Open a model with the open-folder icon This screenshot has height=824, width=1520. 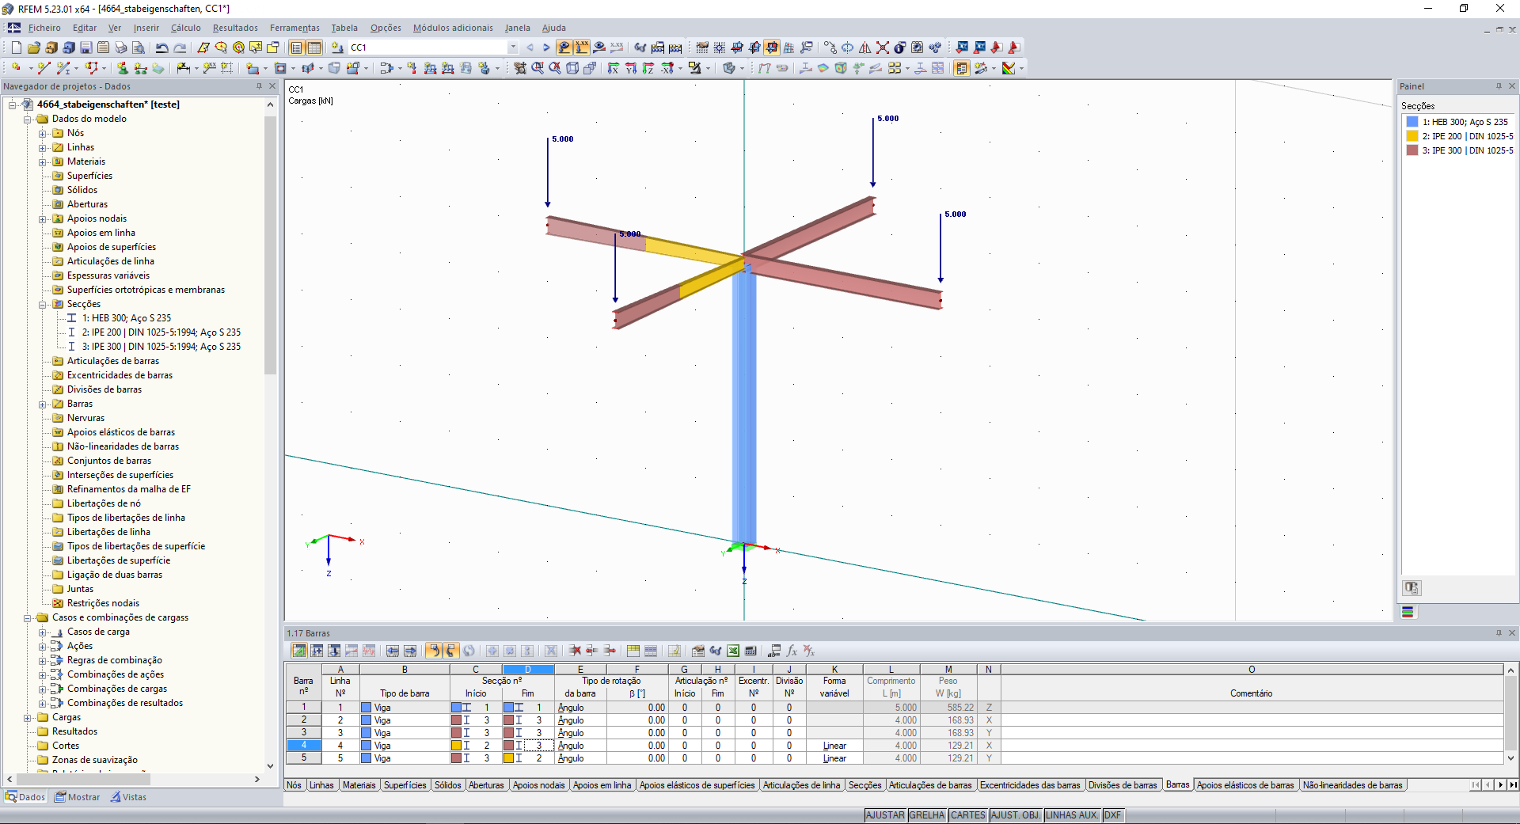(x=33, y=47)
